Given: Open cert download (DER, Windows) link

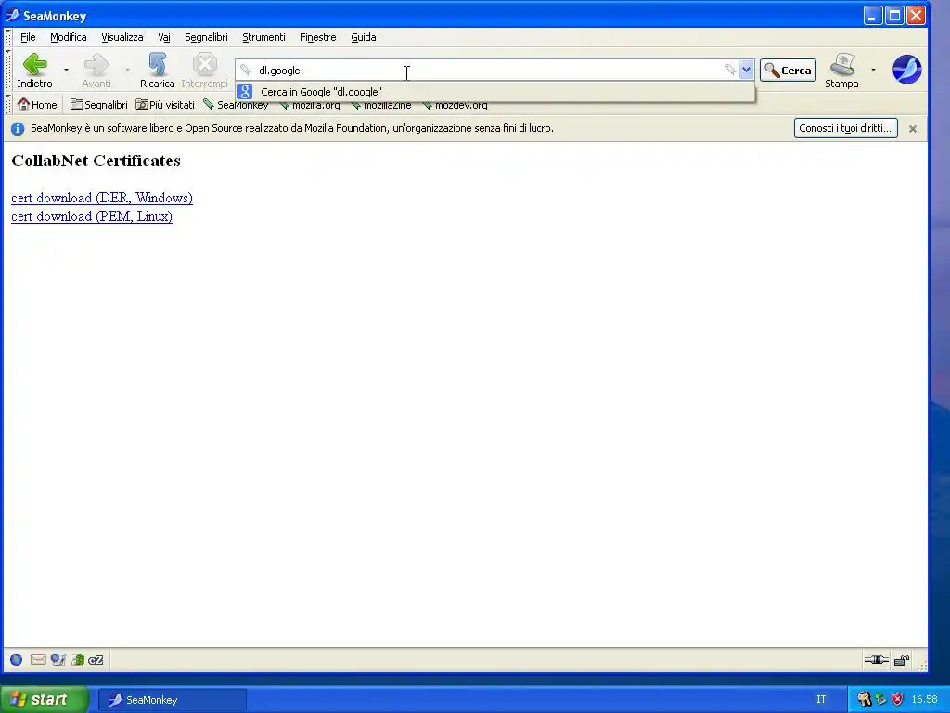Looking at the screenshot, I should (102, 198).
